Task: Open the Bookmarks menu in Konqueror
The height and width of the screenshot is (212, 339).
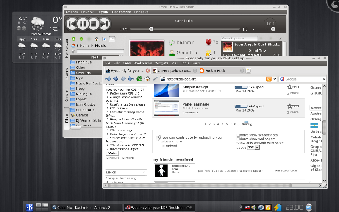Action: [143, 63]
